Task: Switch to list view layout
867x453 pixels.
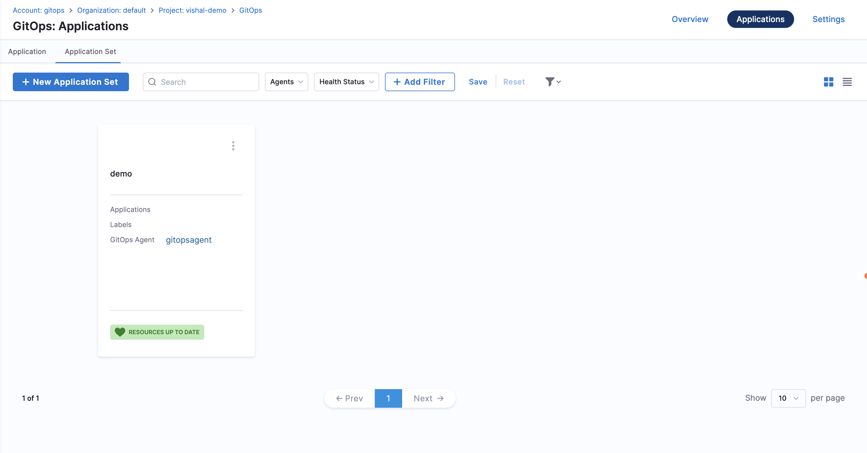Action: pyautogui.click(x=847, y=82)
